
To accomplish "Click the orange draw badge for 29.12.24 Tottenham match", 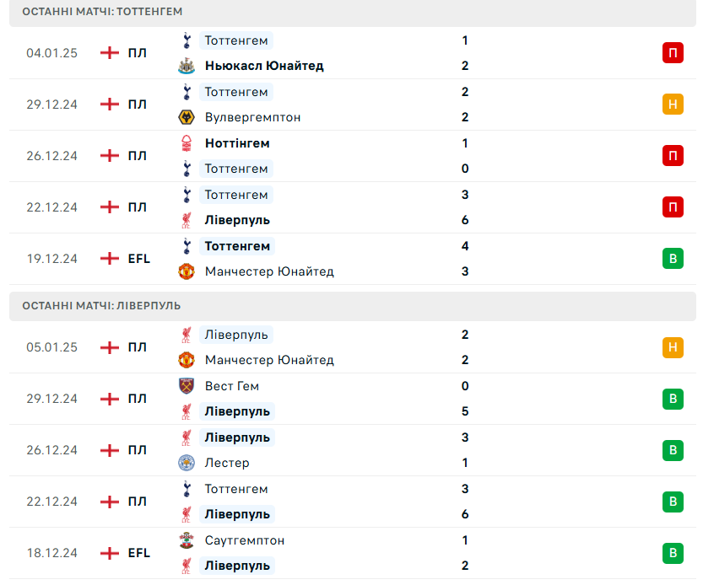I will 673,105.
